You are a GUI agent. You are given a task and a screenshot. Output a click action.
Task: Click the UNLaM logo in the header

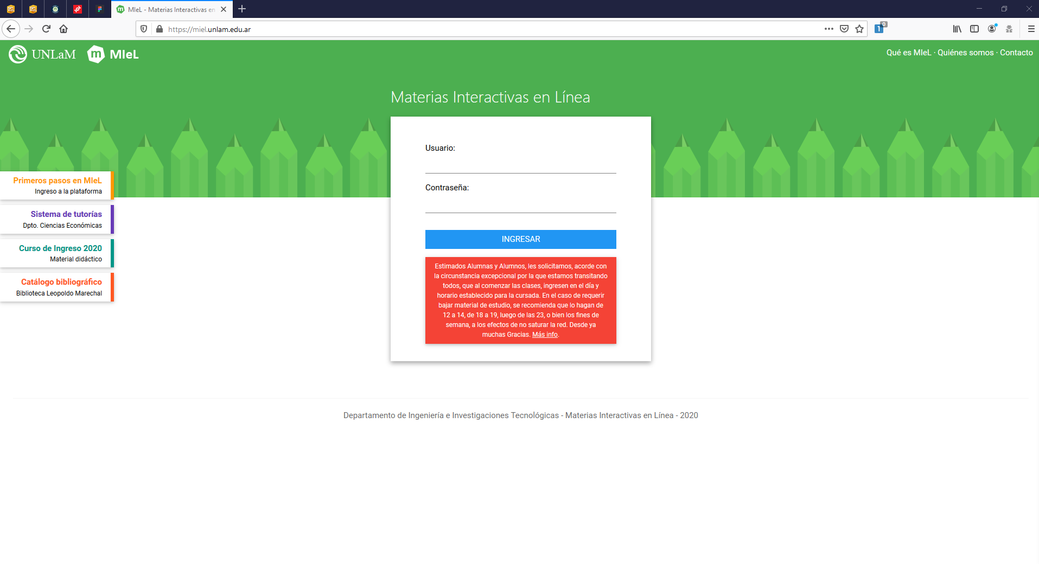pos(42,54)
